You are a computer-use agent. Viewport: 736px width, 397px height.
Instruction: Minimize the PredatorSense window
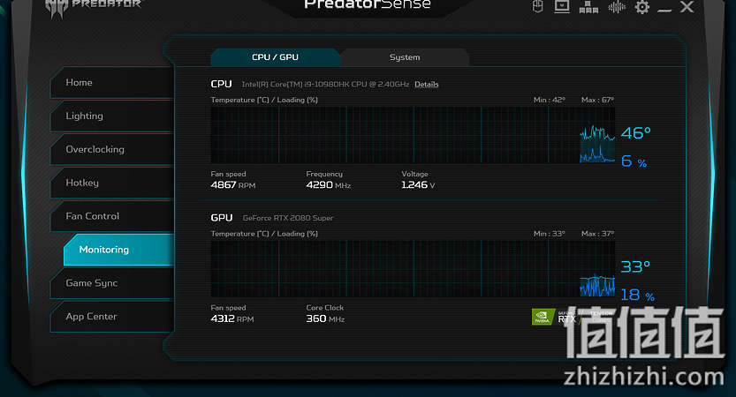(x=664, y=10)
